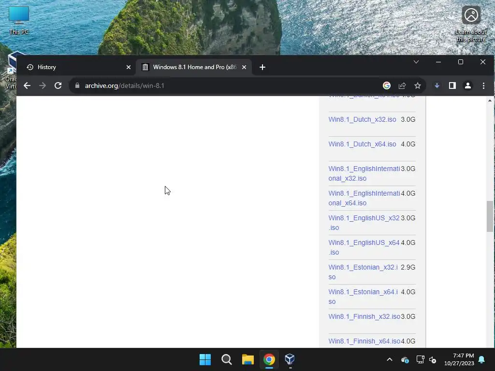Click the forward navigation arrow

[43, 86]
